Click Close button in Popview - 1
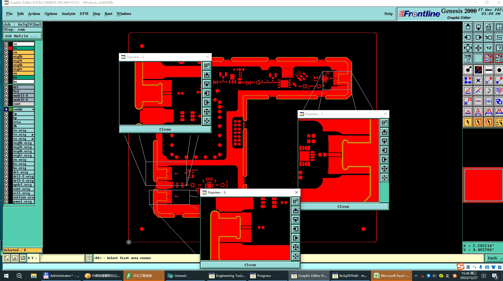 343,206
